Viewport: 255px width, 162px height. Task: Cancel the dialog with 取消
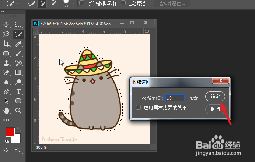coord(215,109)
